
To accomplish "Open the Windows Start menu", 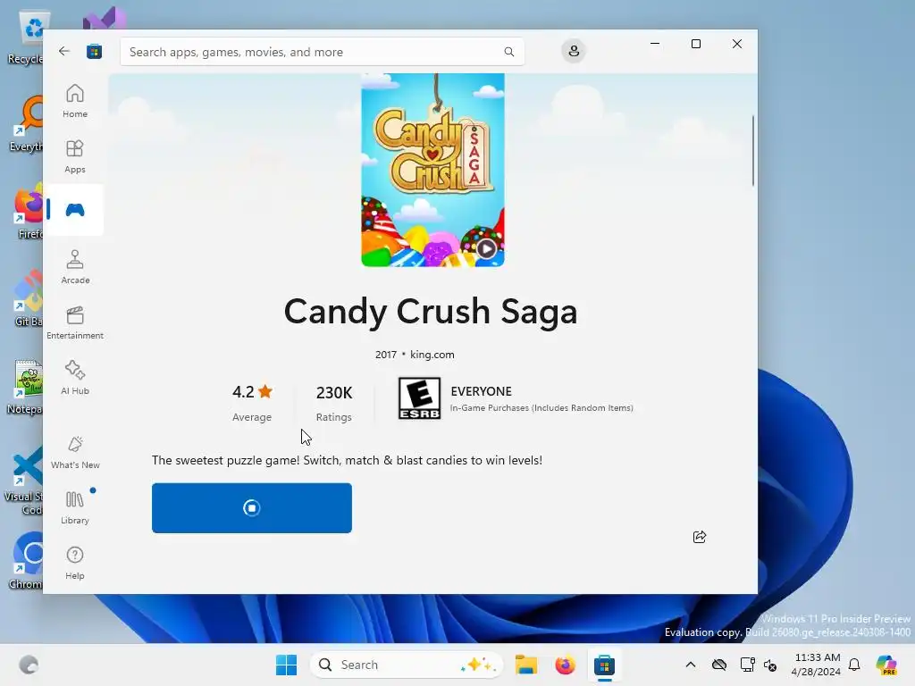I will pos(286,665).
